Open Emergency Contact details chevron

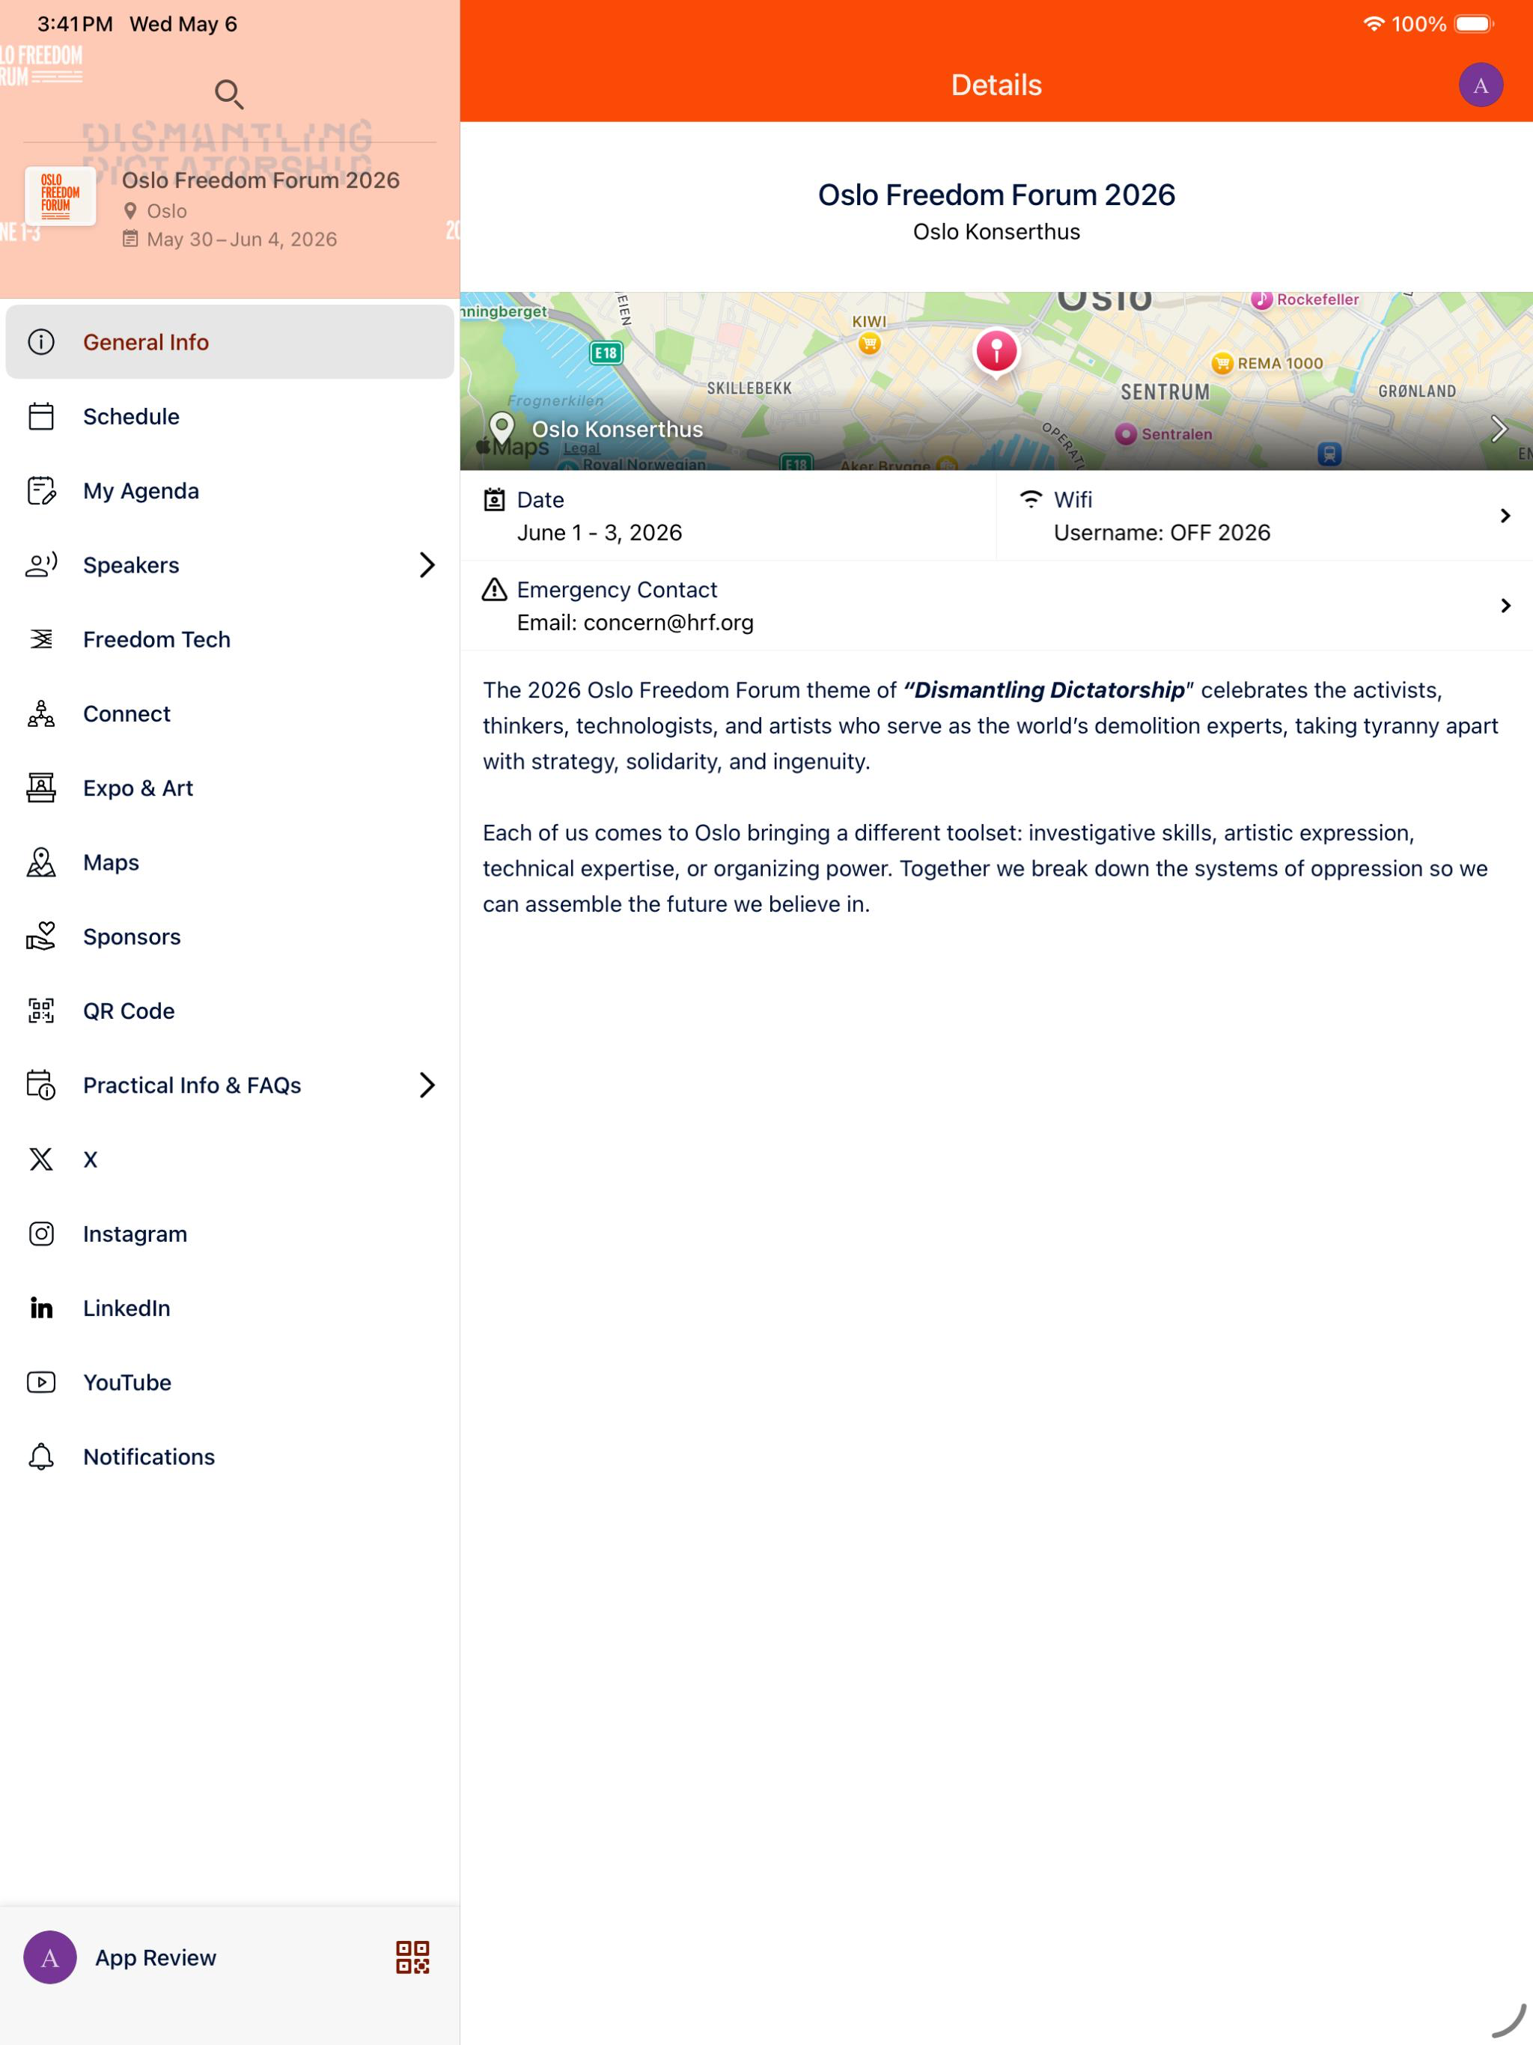coord(1505,606)
